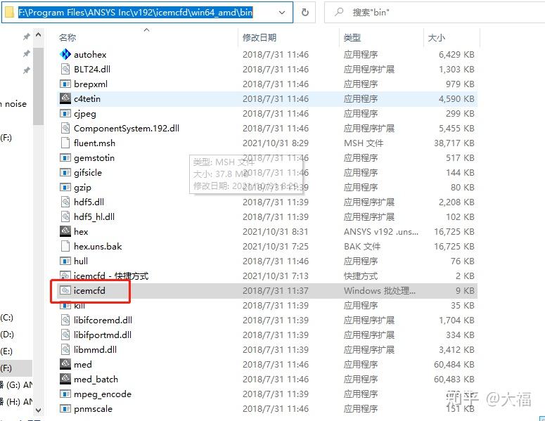Click "60,484 KB" size of med

point(454,364)
